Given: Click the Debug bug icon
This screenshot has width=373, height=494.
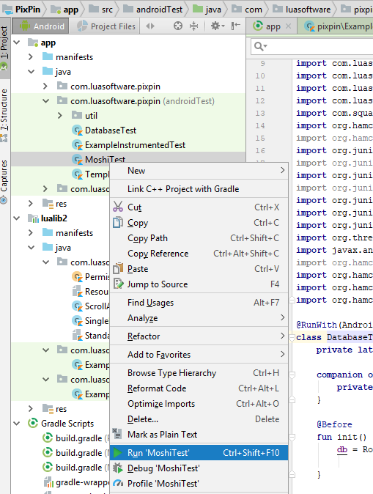Looking at the screenshot, I should pos(118,468).
